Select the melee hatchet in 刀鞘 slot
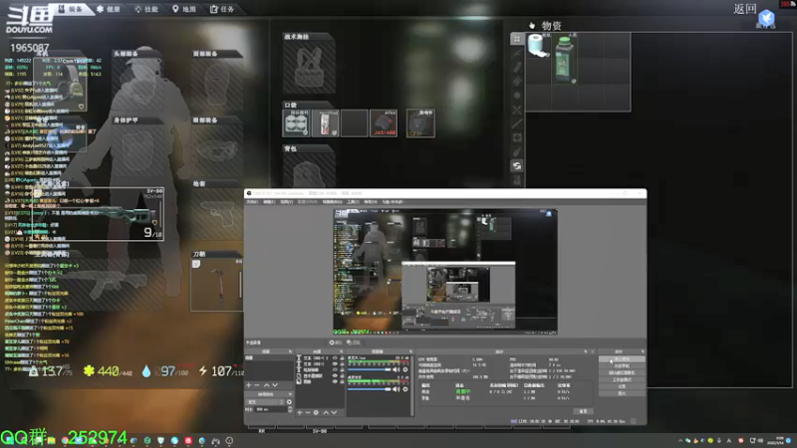The image size is (797, 448). [217, 285]
